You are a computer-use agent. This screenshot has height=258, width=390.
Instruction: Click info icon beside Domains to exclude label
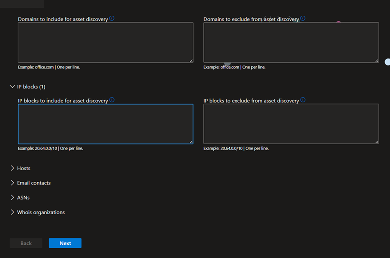point(303,18)
